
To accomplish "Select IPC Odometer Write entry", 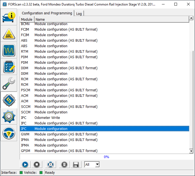I will (47, 118).
